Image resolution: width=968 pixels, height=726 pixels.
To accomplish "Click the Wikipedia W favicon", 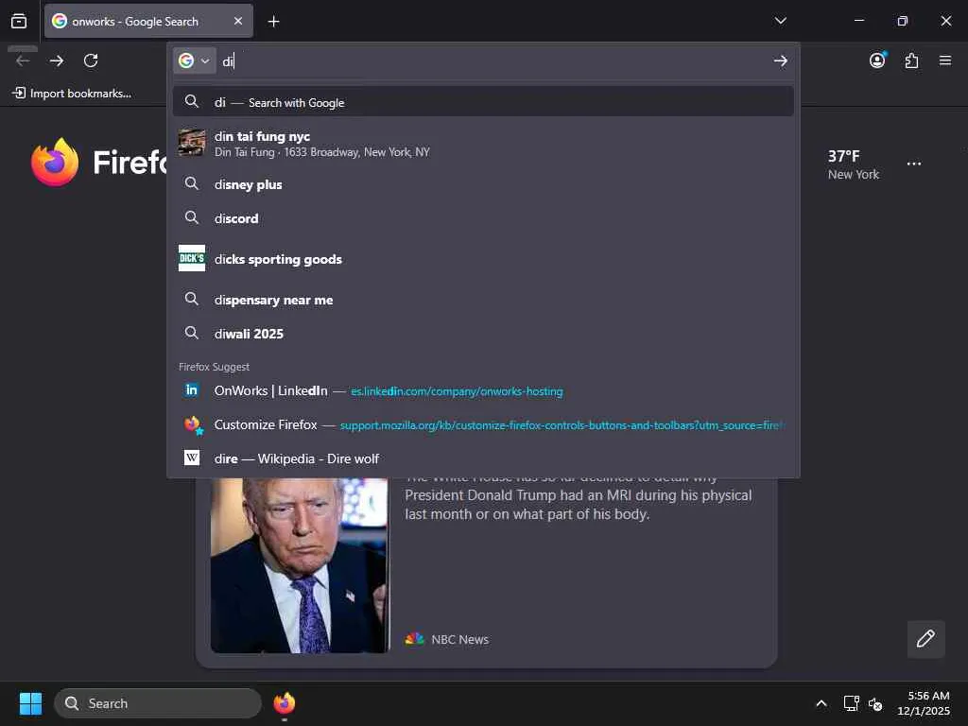I will coord(191,458).
